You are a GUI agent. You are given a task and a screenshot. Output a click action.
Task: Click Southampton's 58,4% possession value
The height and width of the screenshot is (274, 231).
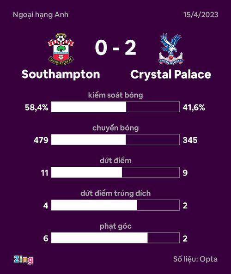point(36,107)
